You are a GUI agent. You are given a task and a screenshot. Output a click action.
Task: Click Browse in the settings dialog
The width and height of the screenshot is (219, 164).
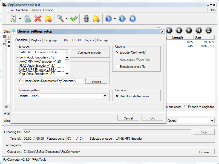pyautogui.click(x=96, y=81)
